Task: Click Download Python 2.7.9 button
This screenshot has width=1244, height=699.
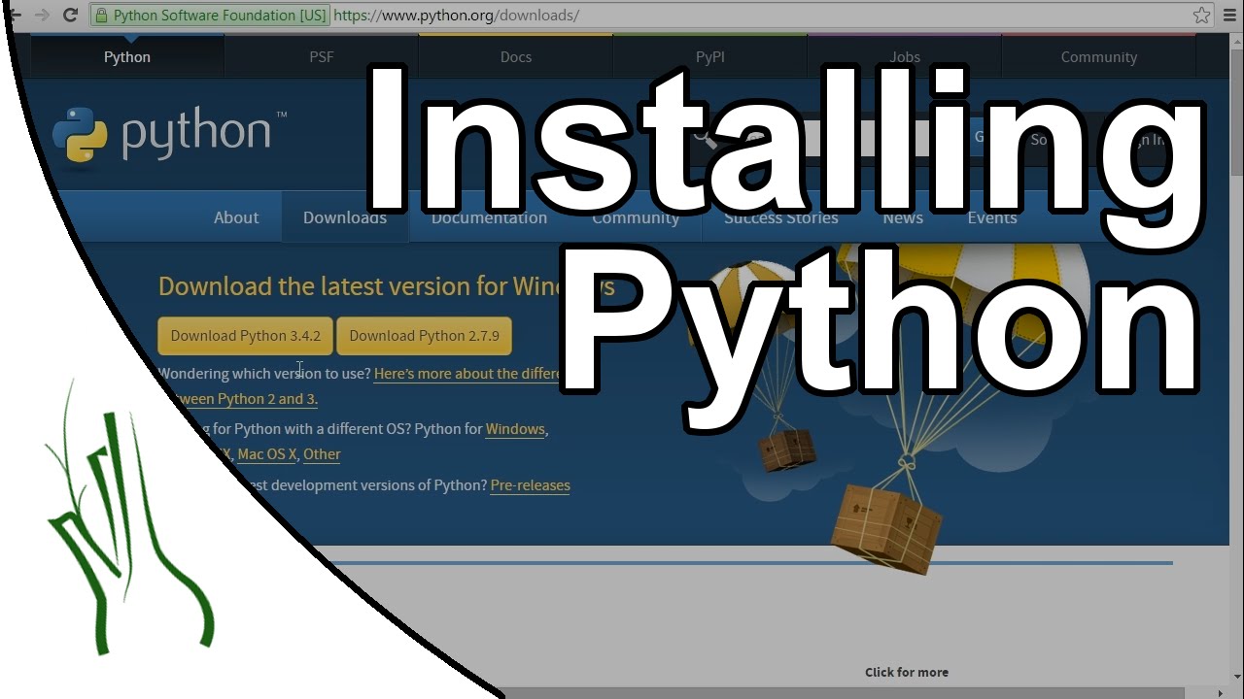Action: (424, 336)
